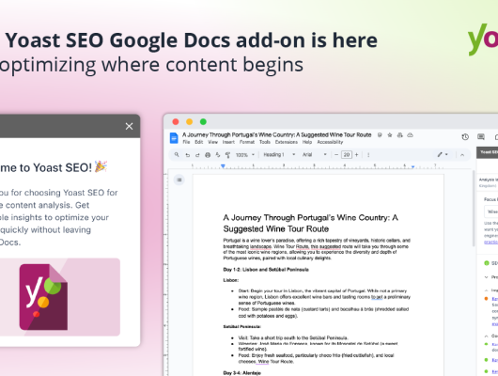
Task: Click the Redo arrow in toolbar
Action: [197, 155]
